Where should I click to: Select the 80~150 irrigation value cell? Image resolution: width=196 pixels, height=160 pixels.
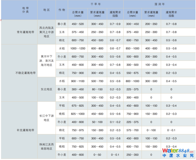coord(97,89)
